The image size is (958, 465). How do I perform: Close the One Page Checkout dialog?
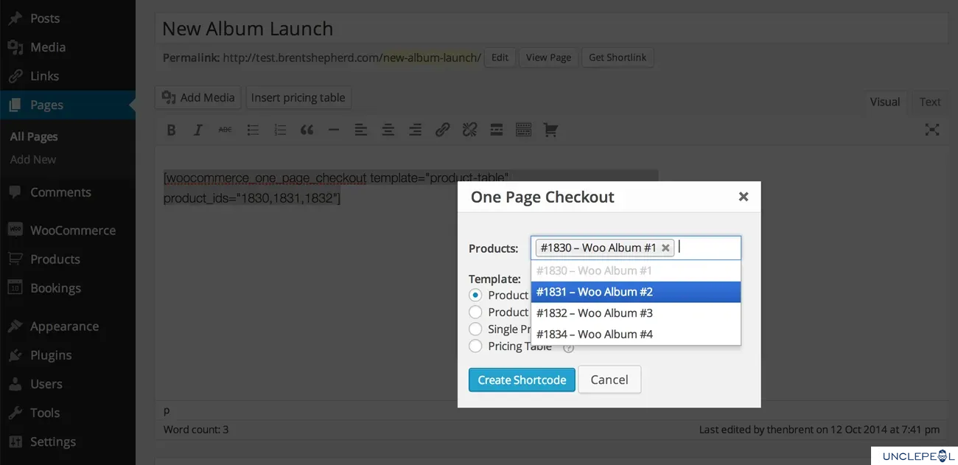[x=744, y=197]
